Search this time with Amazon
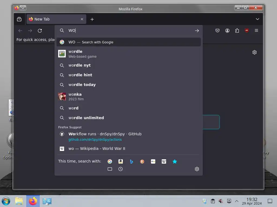This screenshot has width=277, height=207. 120,161
